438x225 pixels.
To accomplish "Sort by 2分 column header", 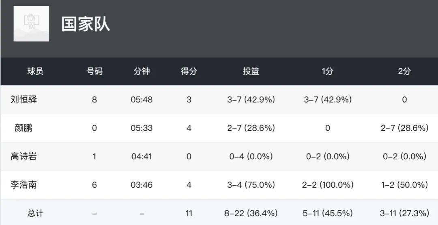I will click(404, 71).
